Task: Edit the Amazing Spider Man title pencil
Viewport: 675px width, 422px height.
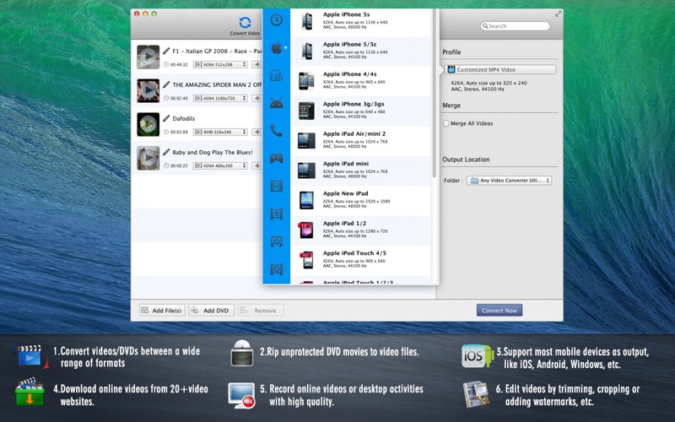Action: click(x=166, y=84)
